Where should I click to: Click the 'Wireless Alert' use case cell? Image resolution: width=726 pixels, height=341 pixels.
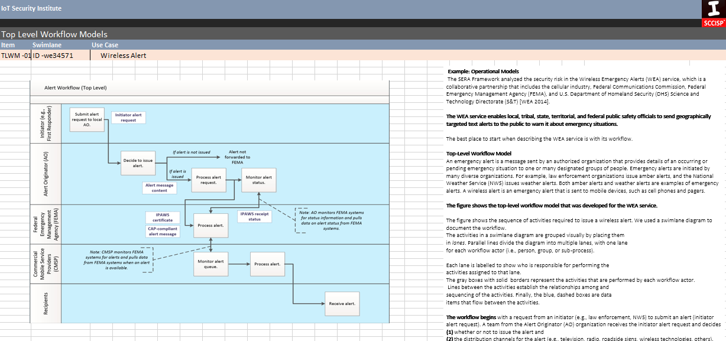[124, 56]
